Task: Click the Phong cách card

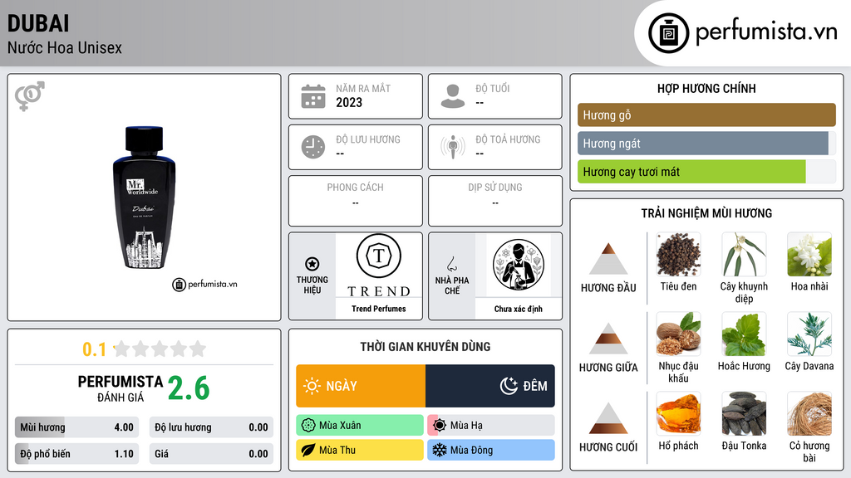Action: (x=356, y=201)
